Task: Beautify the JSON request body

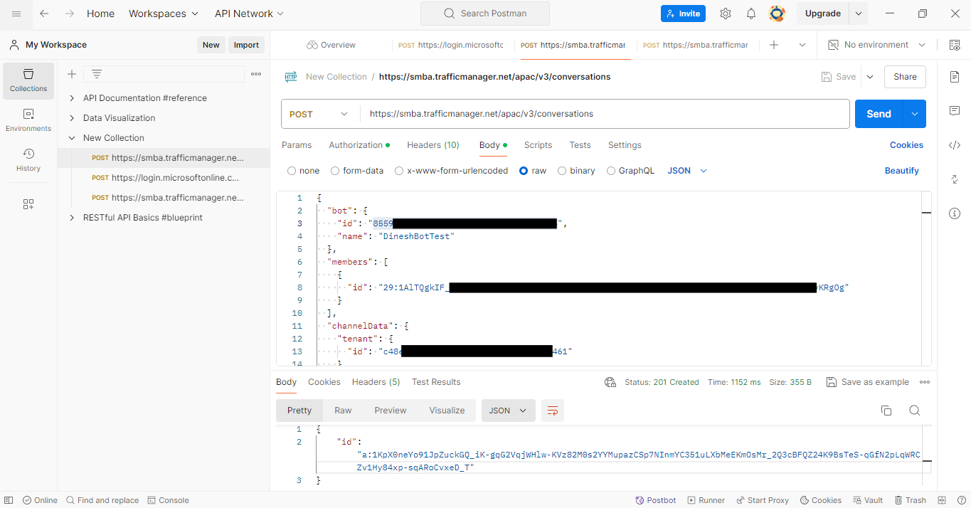Action: click(x=901, y=170)
